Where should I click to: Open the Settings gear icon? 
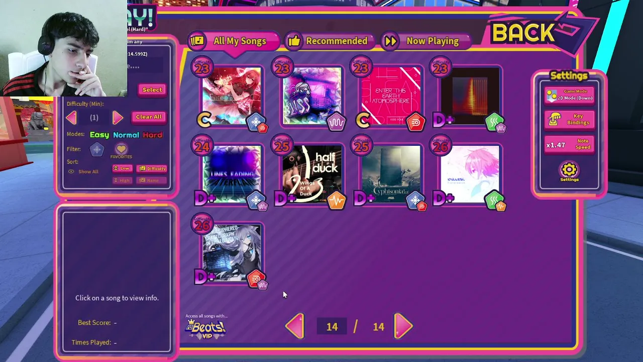click(570, 171)
